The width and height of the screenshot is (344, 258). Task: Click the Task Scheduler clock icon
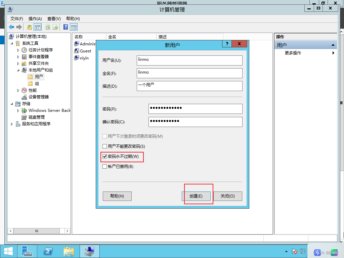pyautogui.click(x=24, y=50)
